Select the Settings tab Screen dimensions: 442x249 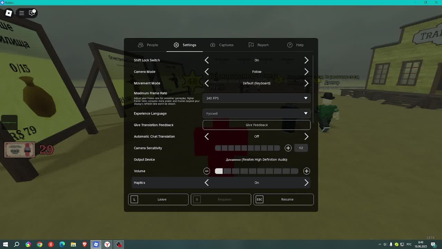tap(185, 45)
